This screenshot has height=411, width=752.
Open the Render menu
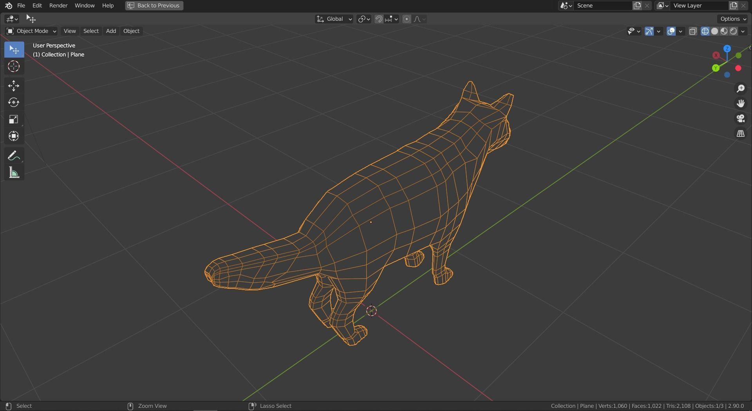[x=58, y=5]
